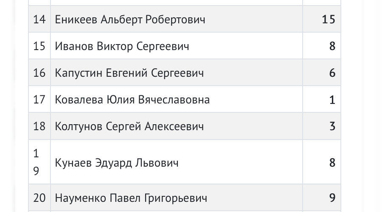
Task: Click the name Колтунов Сергей Алексеевич
Action: pos(129,126)
